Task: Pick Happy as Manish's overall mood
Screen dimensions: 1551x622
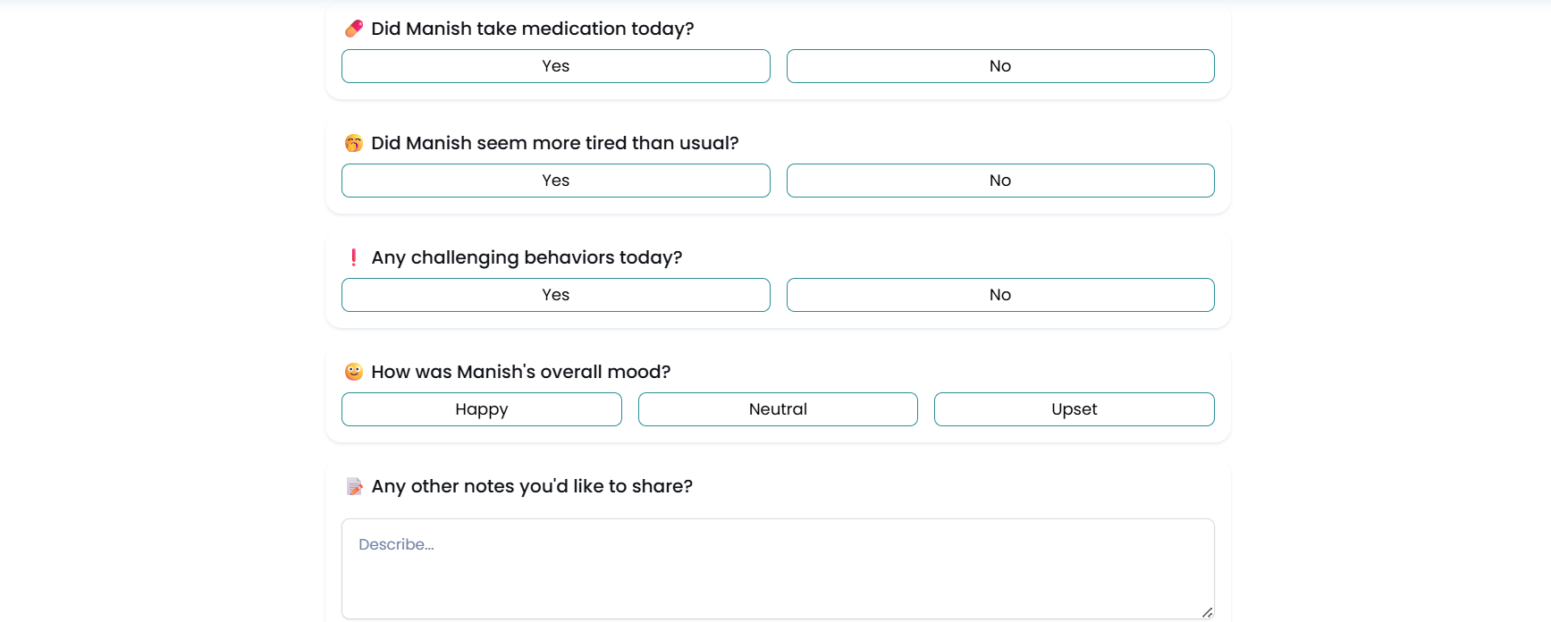Action: tap(481, 409)
